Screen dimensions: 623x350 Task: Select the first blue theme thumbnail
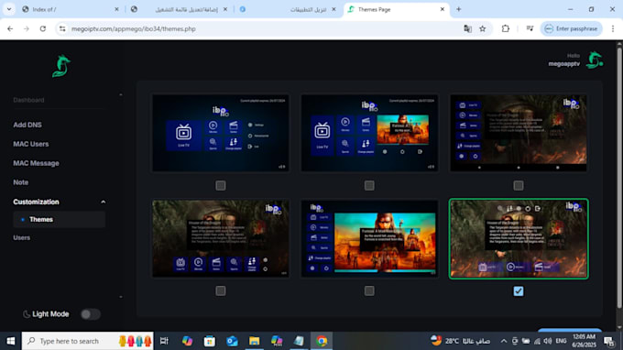tap(221, 133)
